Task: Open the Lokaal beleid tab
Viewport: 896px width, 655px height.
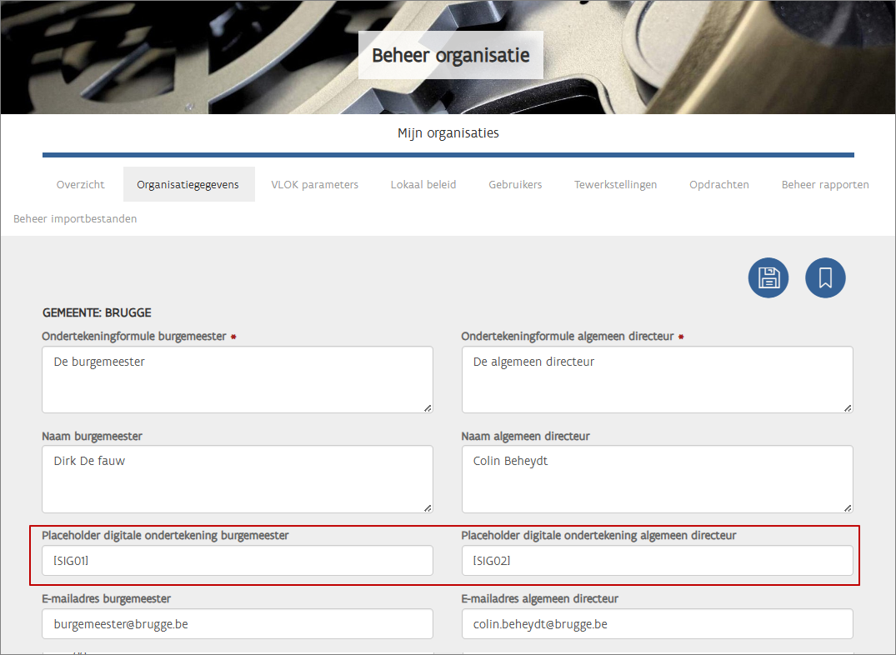Action: (423, 185)
